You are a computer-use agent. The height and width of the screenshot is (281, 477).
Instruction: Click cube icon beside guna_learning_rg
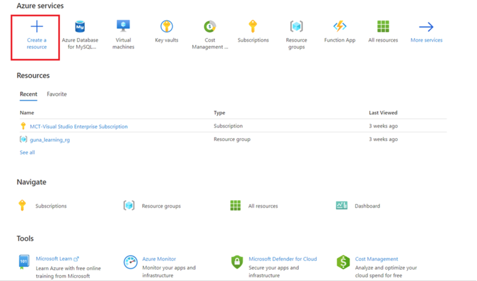(24, 139)
